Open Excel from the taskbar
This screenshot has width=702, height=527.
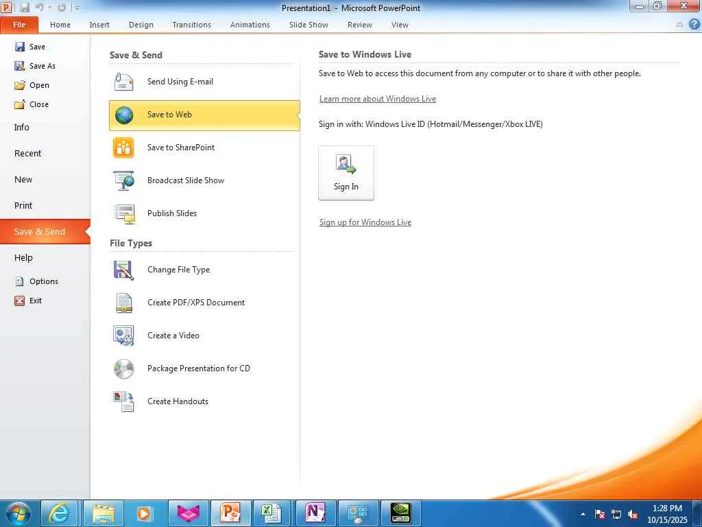pos(271,513)
